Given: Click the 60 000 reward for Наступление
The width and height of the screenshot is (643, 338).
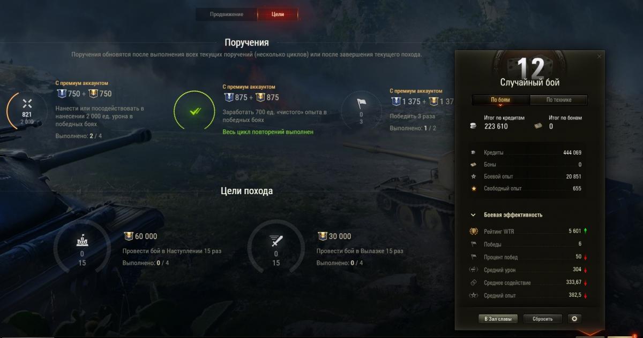Looking at the screenshot, I should pyautogui.click(x=141, y=236).
